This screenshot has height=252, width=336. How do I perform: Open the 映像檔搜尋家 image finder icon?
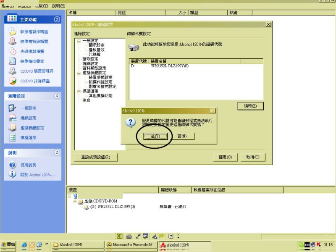tap(13, 61)
